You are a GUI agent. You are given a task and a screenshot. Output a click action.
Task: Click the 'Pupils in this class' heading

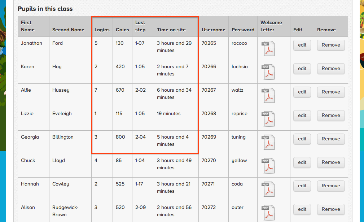pyautogui.click(x=45, y=9)
